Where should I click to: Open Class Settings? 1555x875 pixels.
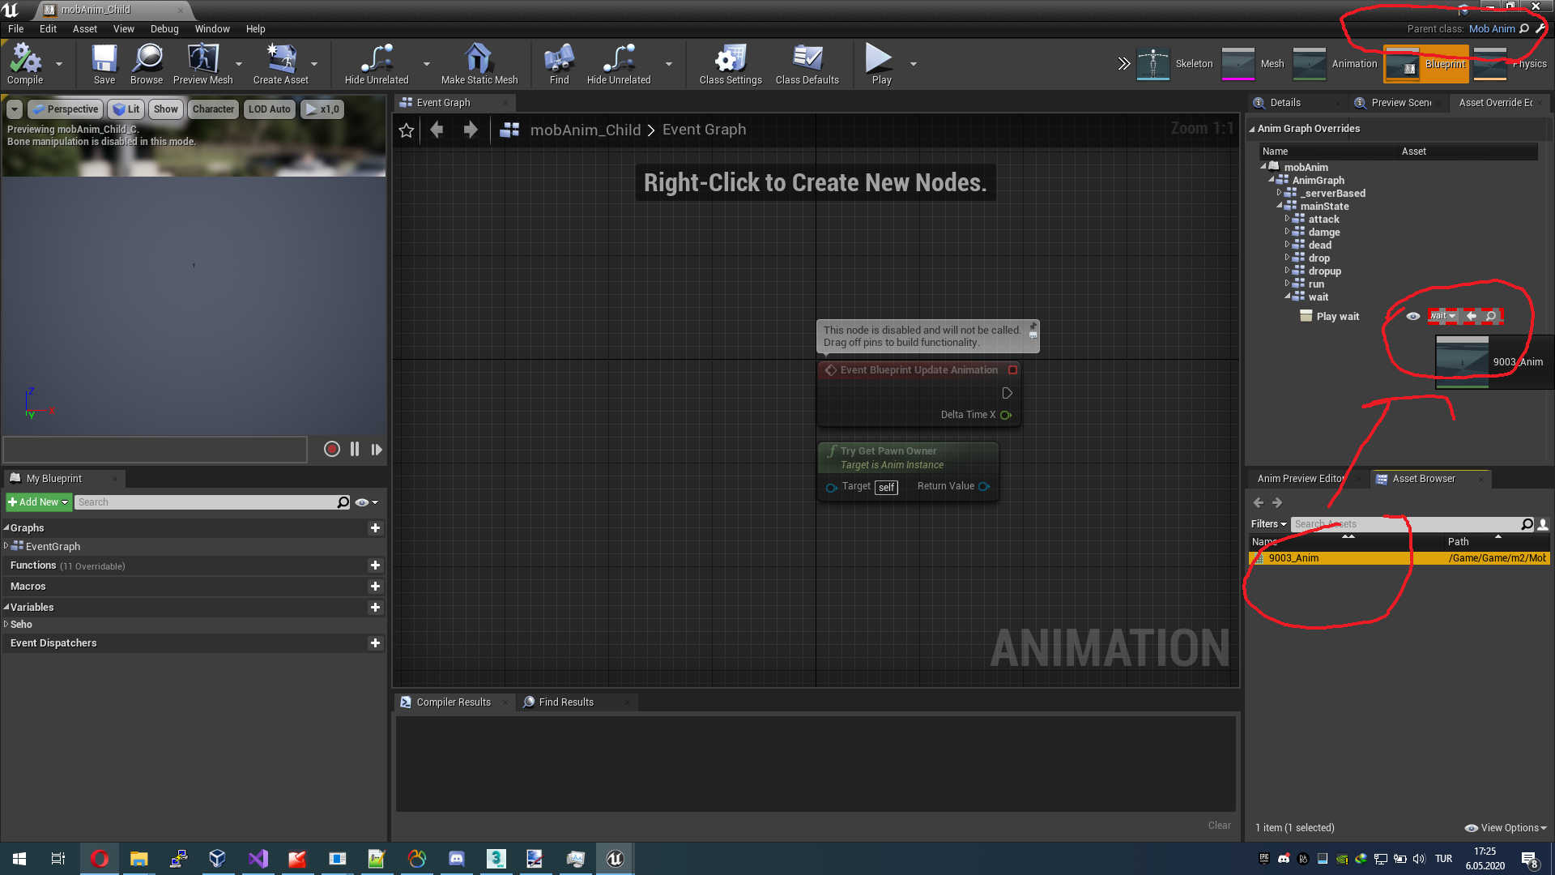[x=731, y=64]
